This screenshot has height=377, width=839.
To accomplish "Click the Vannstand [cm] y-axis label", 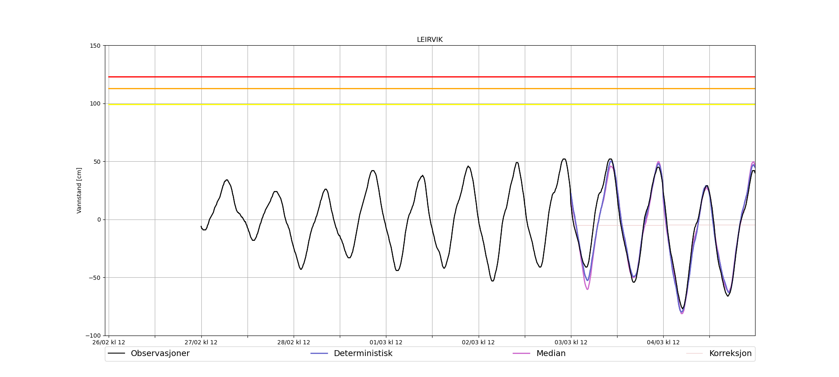I will [x=79, y=191].
